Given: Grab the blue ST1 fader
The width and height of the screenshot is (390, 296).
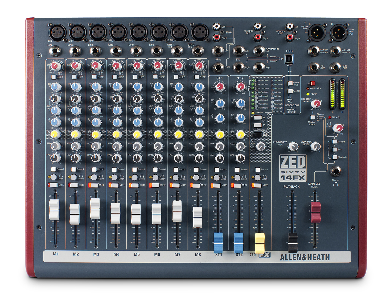Looking at the screenshot, I should point(218,243).
